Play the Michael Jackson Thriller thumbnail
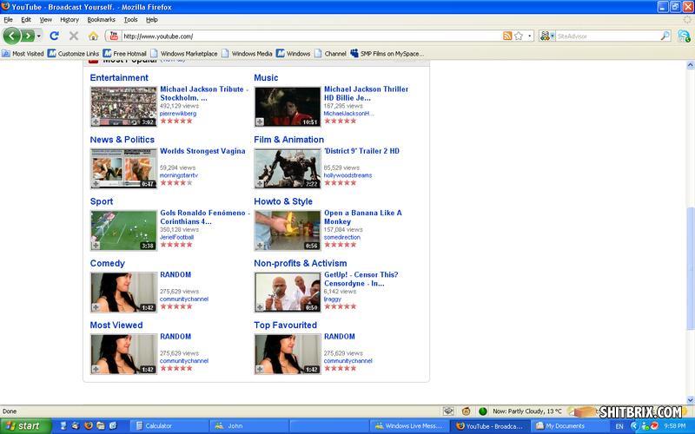Screen dimensions: 695x434 (x=288, y=107)
